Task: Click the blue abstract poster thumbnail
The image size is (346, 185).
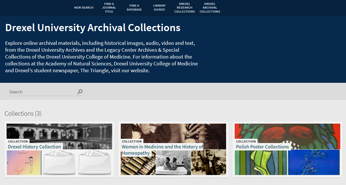Action: (x=314, y=162)
